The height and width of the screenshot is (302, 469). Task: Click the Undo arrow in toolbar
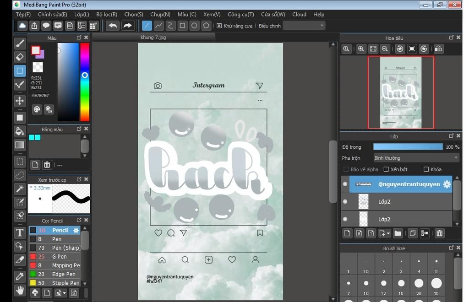tap(113, 26)
